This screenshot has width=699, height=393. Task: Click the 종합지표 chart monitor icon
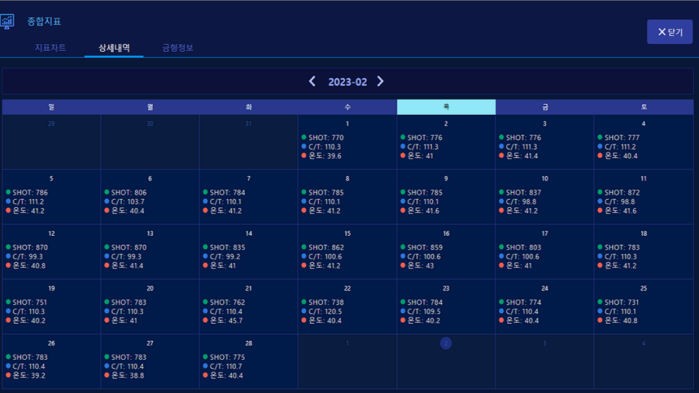pyautogui.click(x=7, y=22)
